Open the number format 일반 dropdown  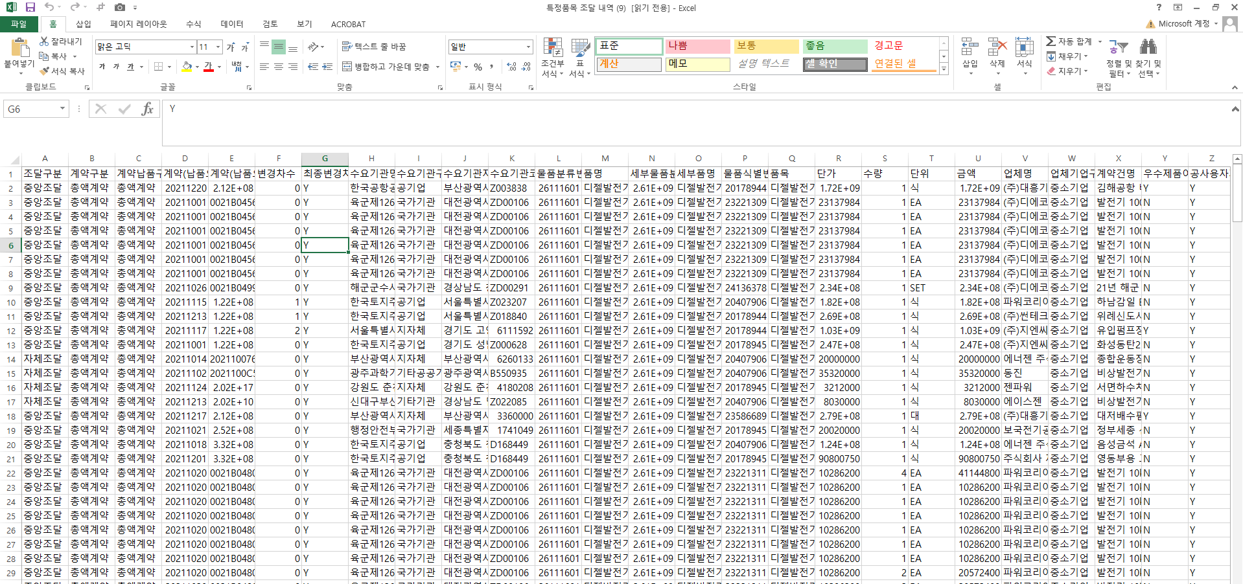point(529,47)
